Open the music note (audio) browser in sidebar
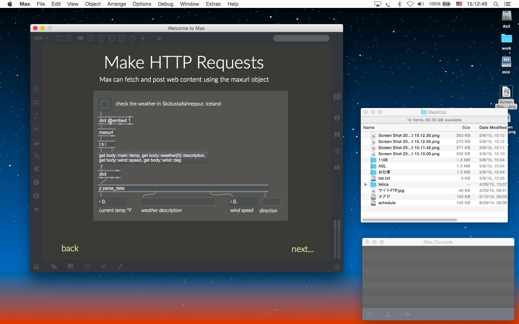 36,116
